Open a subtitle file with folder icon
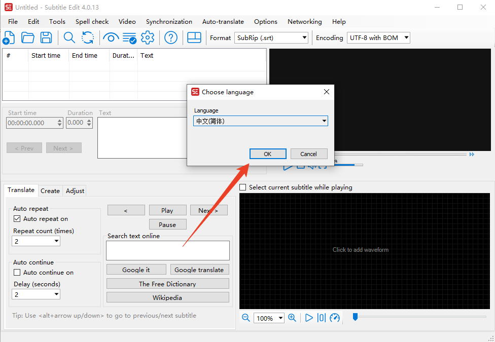 [x=28, y=38]
